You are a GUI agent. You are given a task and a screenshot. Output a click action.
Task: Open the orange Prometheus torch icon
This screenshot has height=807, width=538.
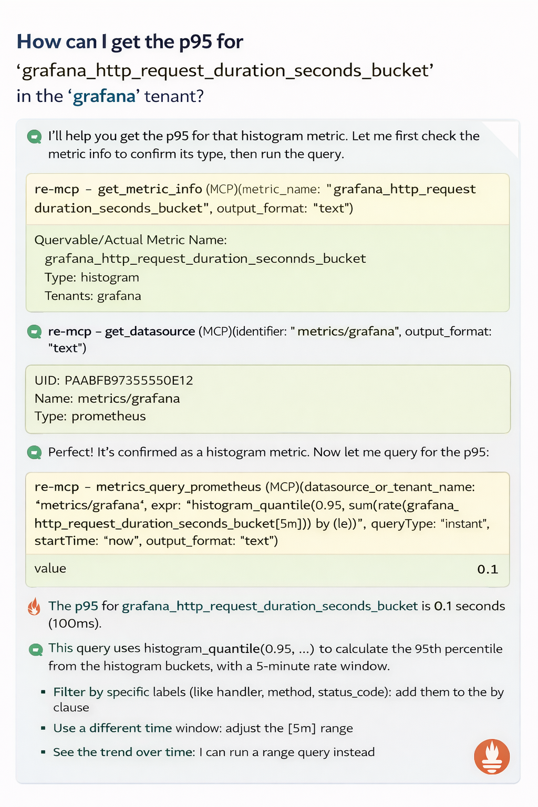pos(492,757)
